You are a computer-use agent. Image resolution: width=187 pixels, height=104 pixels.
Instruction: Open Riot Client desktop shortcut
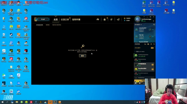[26, 19]
